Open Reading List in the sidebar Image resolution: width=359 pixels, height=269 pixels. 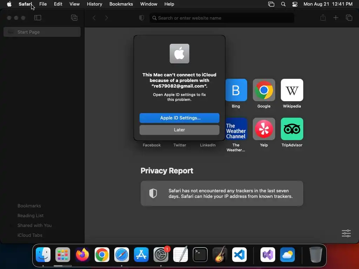click(x=31, y=215)
